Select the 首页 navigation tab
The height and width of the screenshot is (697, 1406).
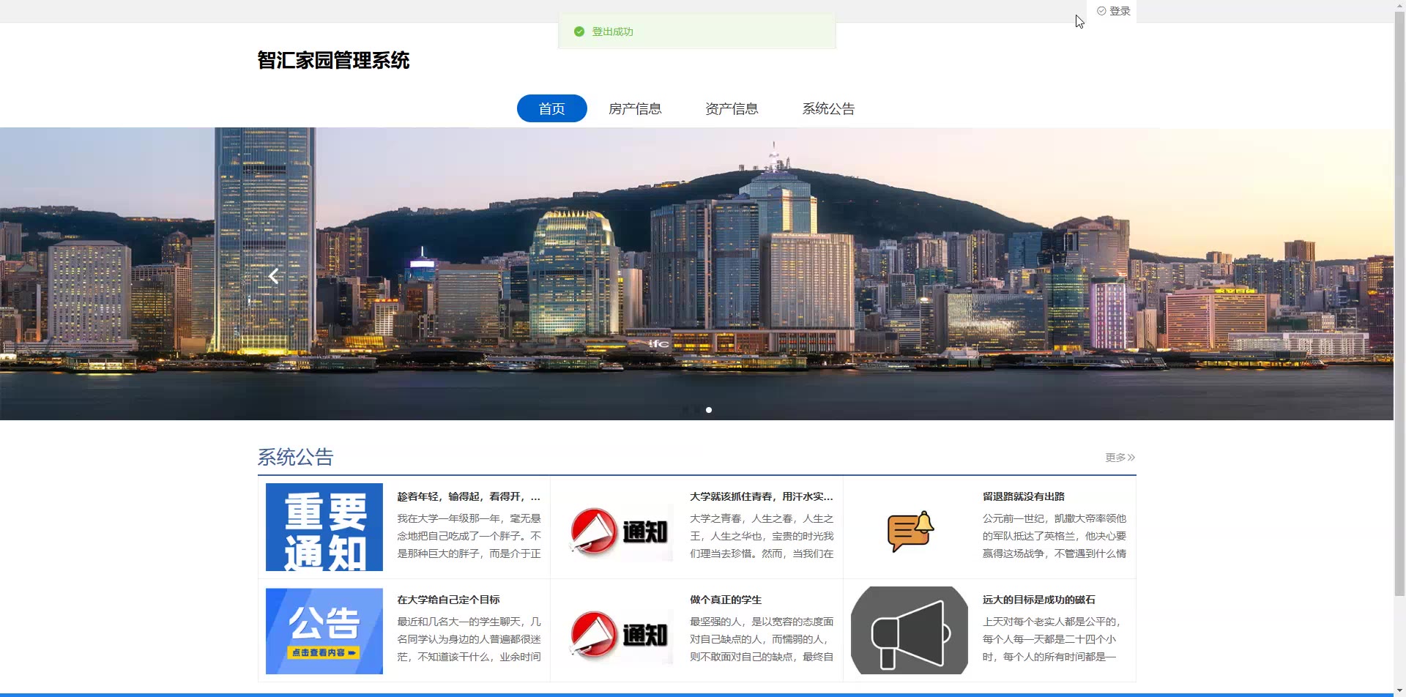[x=551, y=108]
